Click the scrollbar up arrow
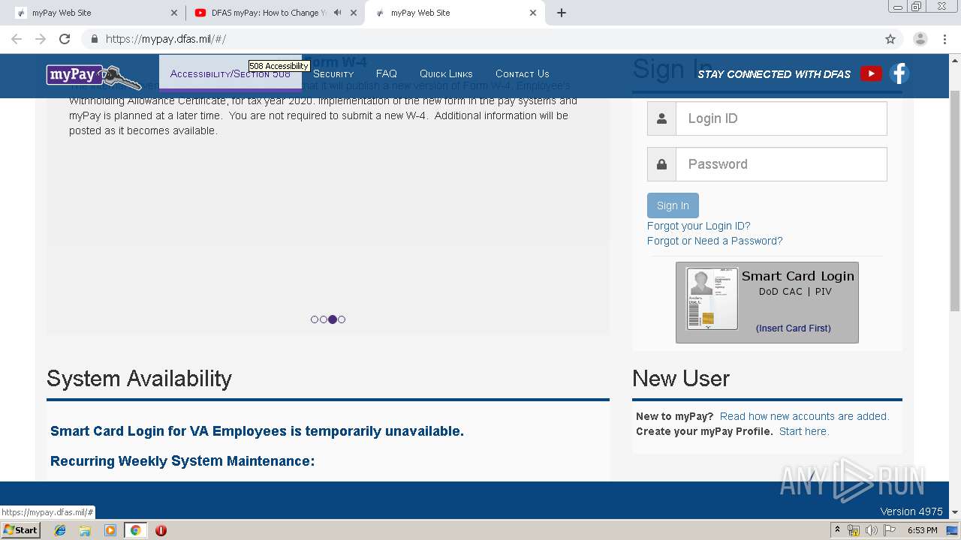This screenshot has width=961, height=540. point(955,60)
